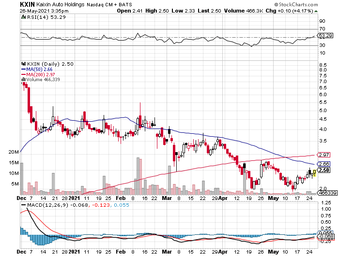Click the 2021 label on price-panel date axis

pos(74,198)
